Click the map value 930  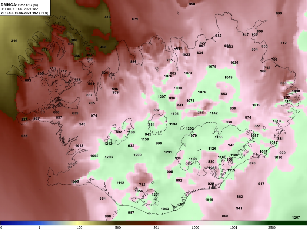click(229, 122)
